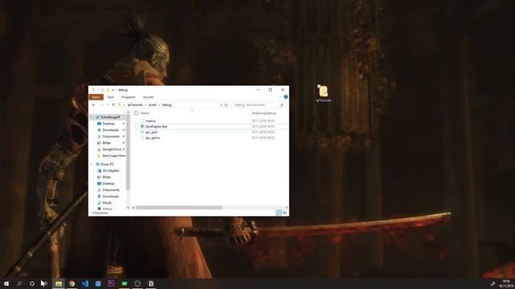This screenshot has height=289, width=515.
Task: Click the Back arrow in Explorer
Action: coord(93,105)
